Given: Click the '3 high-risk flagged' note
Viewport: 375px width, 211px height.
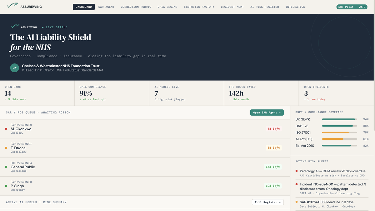Looking at the screenshot, I should [170, 99].
